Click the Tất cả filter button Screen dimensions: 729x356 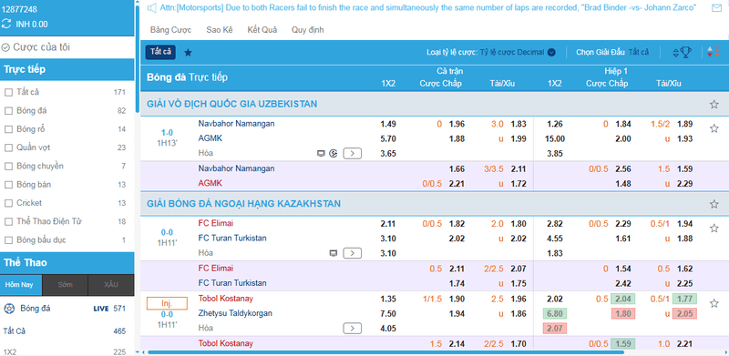pos(160,52)
